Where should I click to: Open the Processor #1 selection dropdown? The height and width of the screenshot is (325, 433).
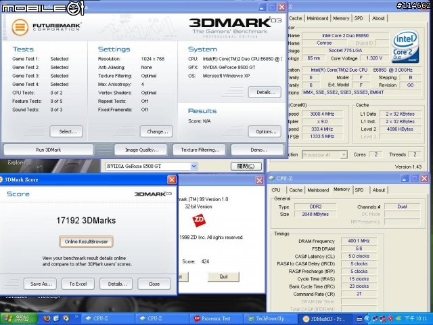(344, 155)
